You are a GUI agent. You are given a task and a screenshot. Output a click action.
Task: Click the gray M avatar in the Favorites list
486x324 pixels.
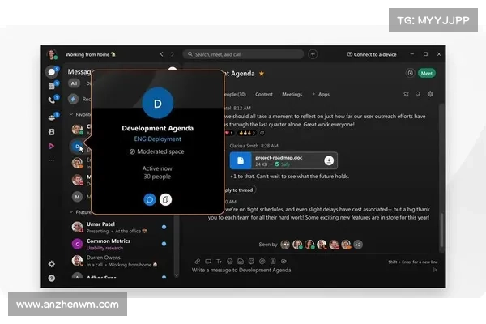pyautogui.click(x=77, y=197)
